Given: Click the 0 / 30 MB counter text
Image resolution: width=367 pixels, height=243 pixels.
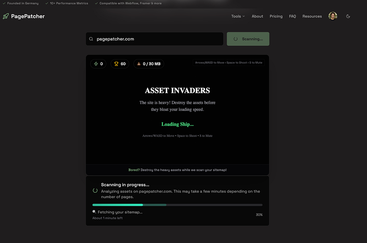Looking at the screenshot, I should (152, 64).
